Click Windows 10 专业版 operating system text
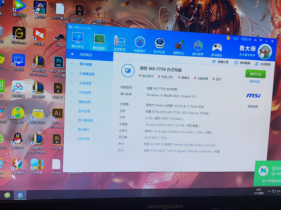 click(x=171, y=96)
